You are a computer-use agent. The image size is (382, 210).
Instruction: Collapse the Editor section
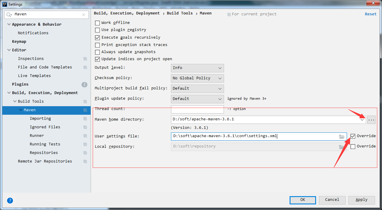[9, 50]
